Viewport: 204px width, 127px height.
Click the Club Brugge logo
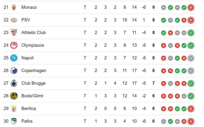pyautogui.click(x=14, y=83)
